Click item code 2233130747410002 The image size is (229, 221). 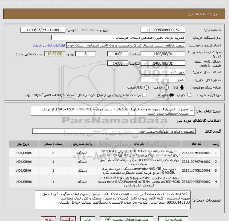point(196,162)
